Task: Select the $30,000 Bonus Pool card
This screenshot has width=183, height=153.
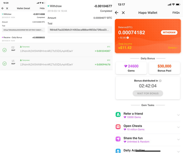Action: click(164, 68)
